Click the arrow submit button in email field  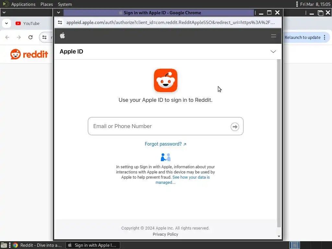pos(235,127)
